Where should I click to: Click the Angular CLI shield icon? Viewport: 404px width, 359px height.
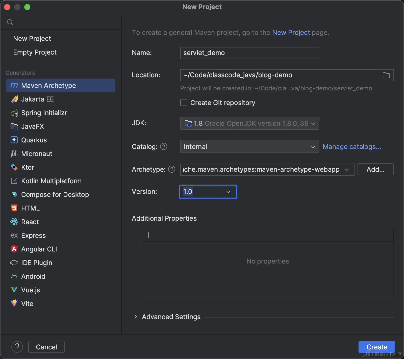pyautogui.click(x=14, y=249)
